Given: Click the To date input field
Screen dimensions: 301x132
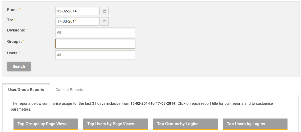Looking at the screenshot, I should click(77, 21).
